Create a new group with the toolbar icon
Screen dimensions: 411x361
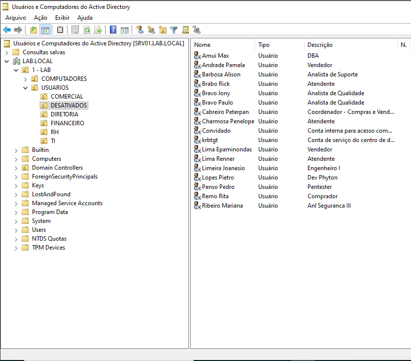151,30
